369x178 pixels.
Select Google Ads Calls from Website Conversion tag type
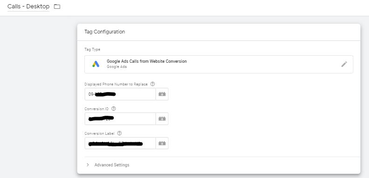(219, 64)
